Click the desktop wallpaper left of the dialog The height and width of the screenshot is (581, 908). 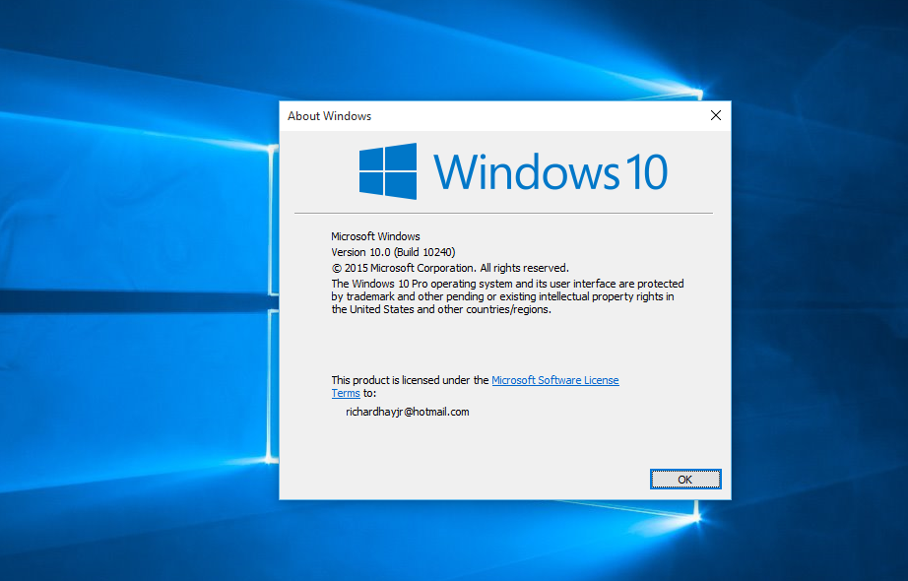138,295
